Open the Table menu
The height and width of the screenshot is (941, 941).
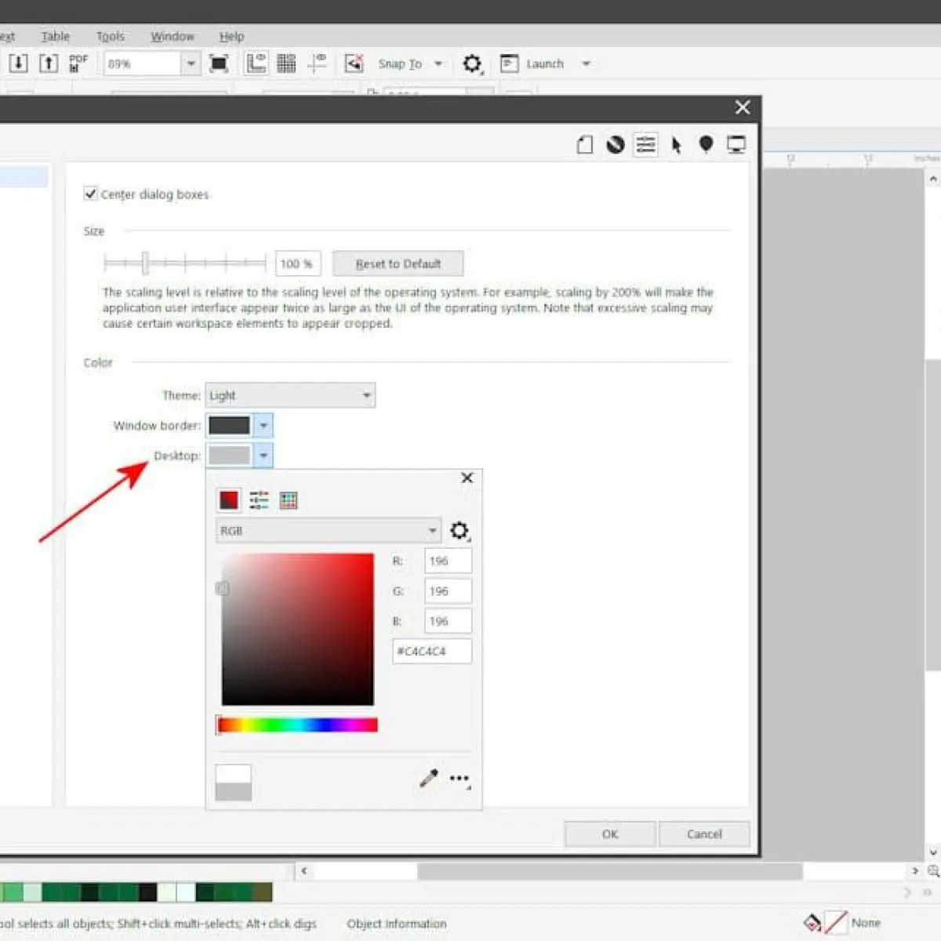[x=55, y=36]
